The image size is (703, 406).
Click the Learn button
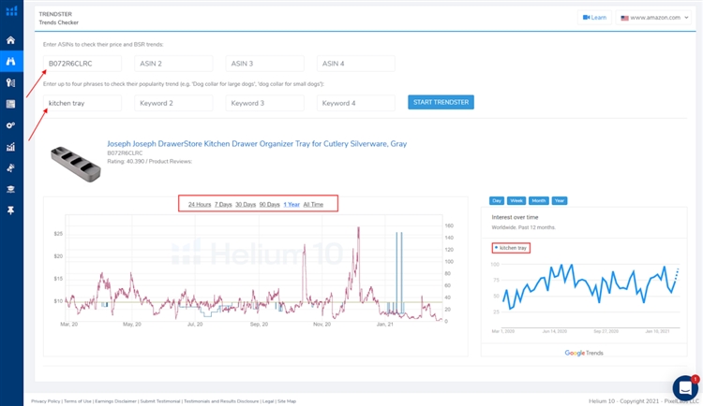point(594,18)
